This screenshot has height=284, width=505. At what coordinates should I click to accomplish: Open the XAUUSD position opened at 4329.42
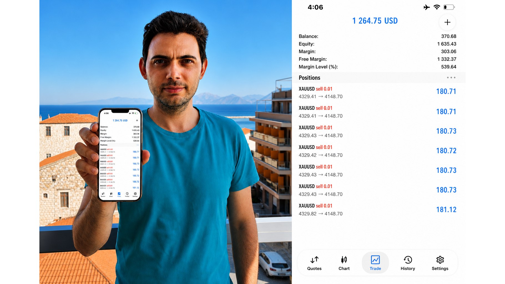tap(377, 151)
